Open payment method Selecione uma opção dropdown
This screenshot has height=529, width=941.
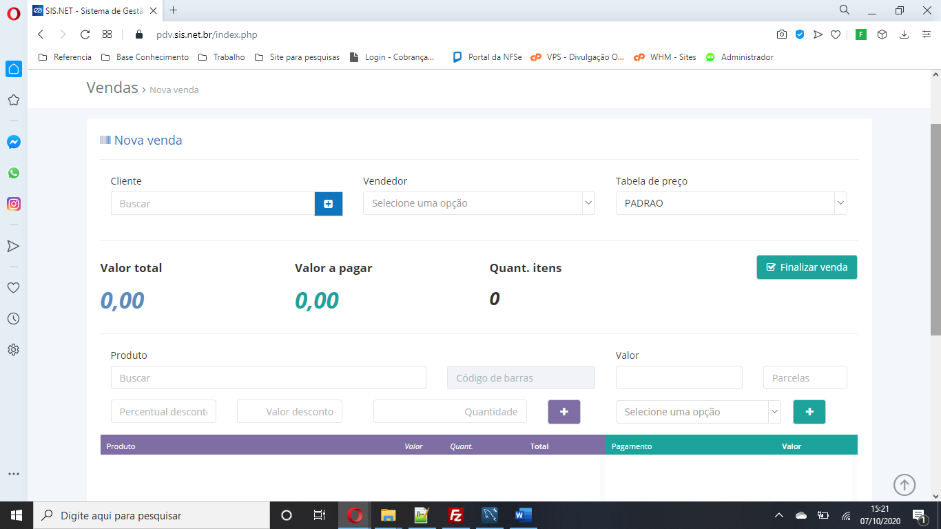(x=699, y=412)
